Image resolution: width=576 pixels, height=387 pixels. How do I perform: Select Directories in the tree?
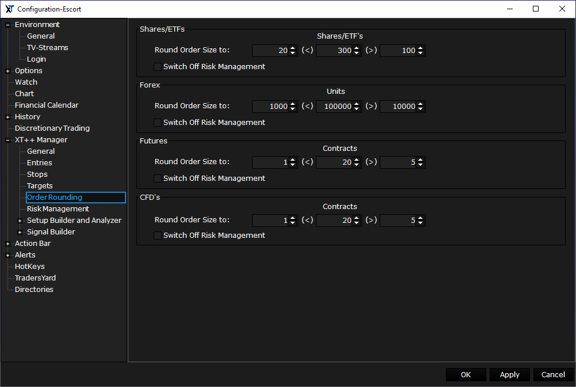point(34,289)
